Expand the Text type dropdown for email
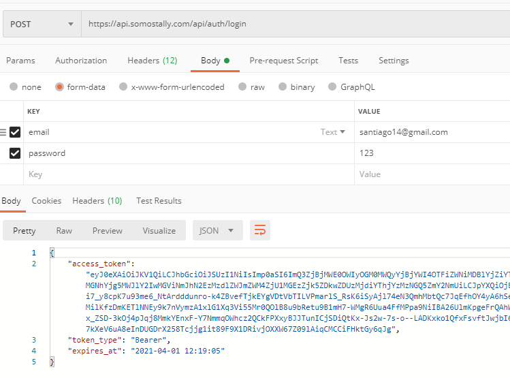Screen dimensions: 510x378 pyautogui.click(x=333, y=132)
